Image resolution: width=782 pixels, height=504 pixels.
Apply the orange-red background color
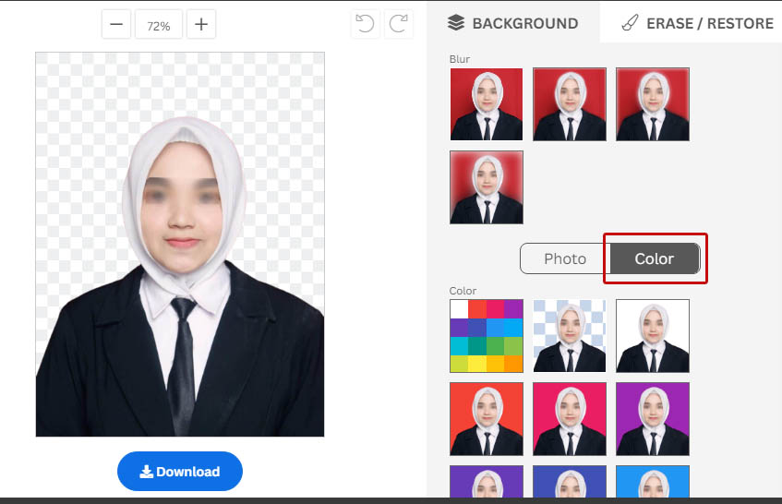[487, 419]
